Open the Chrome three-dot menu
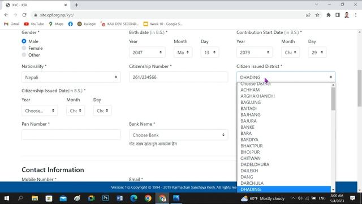 click(x=356, y=15)
